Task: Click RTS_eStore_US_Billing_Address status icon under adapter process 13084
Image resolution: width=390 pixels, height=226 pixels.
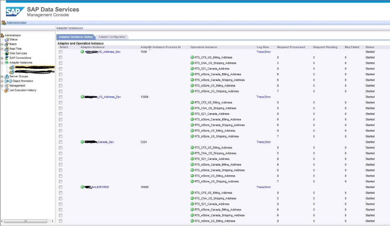Action: (192, 131)
